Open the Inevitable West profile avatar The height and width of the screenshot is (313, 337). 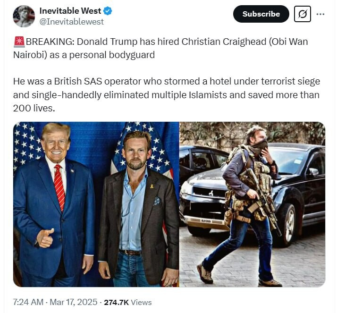point(24,17)
